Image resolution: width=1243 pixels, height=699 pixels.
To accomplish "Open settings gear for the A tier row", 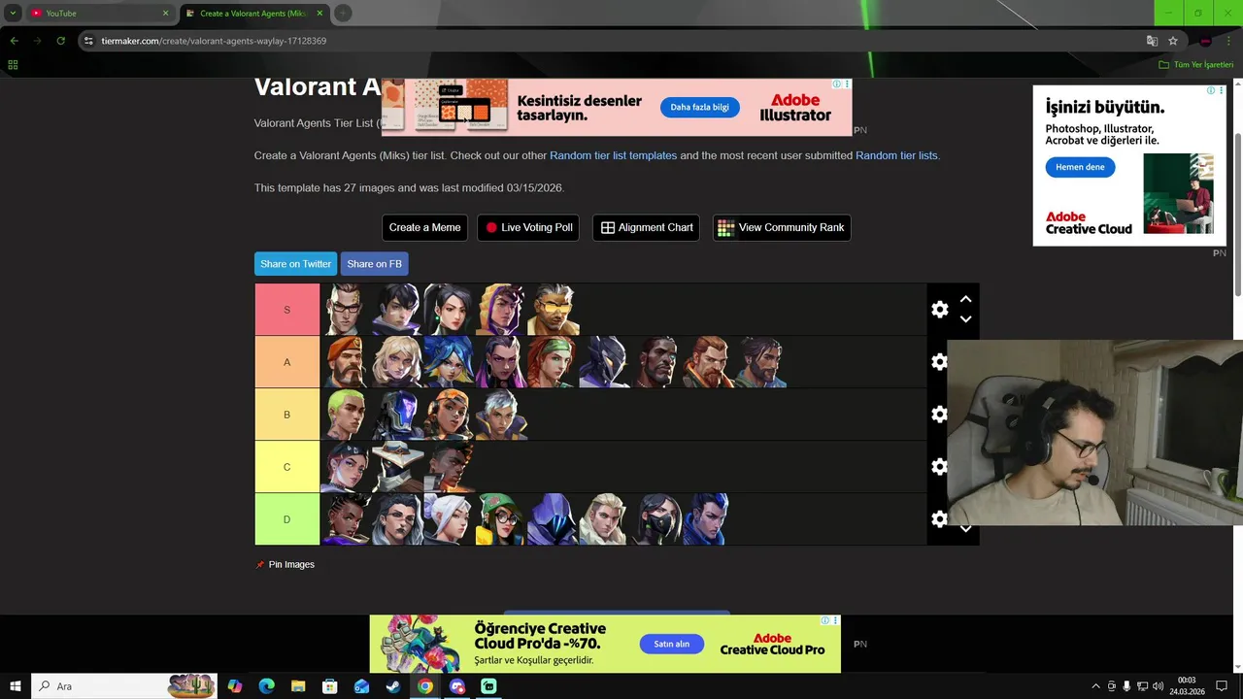I will click(x=939, y=362).
